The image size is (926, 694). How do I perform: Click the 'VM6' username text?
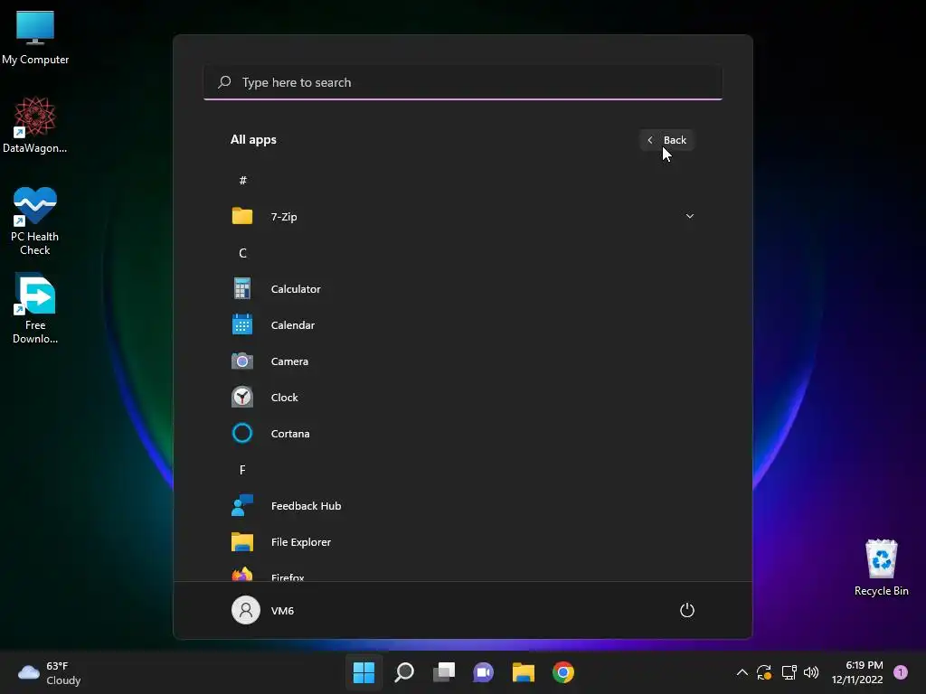282,611
